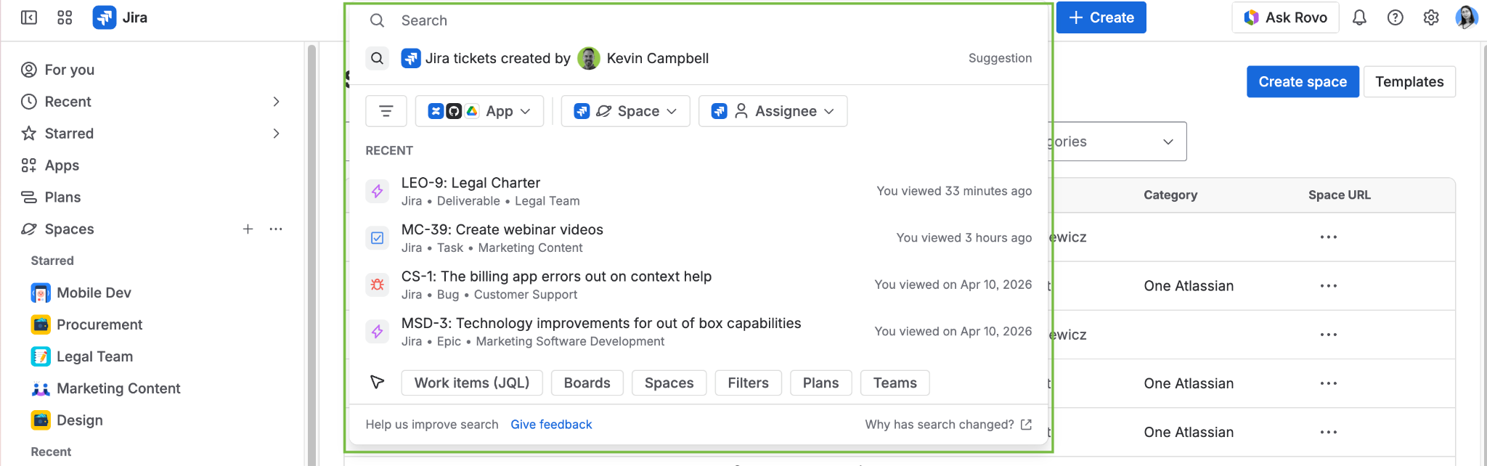The height and width of the screenshot is (466, 1487).
Task: Open the settings gear icon
Action: click(1430, 17)
